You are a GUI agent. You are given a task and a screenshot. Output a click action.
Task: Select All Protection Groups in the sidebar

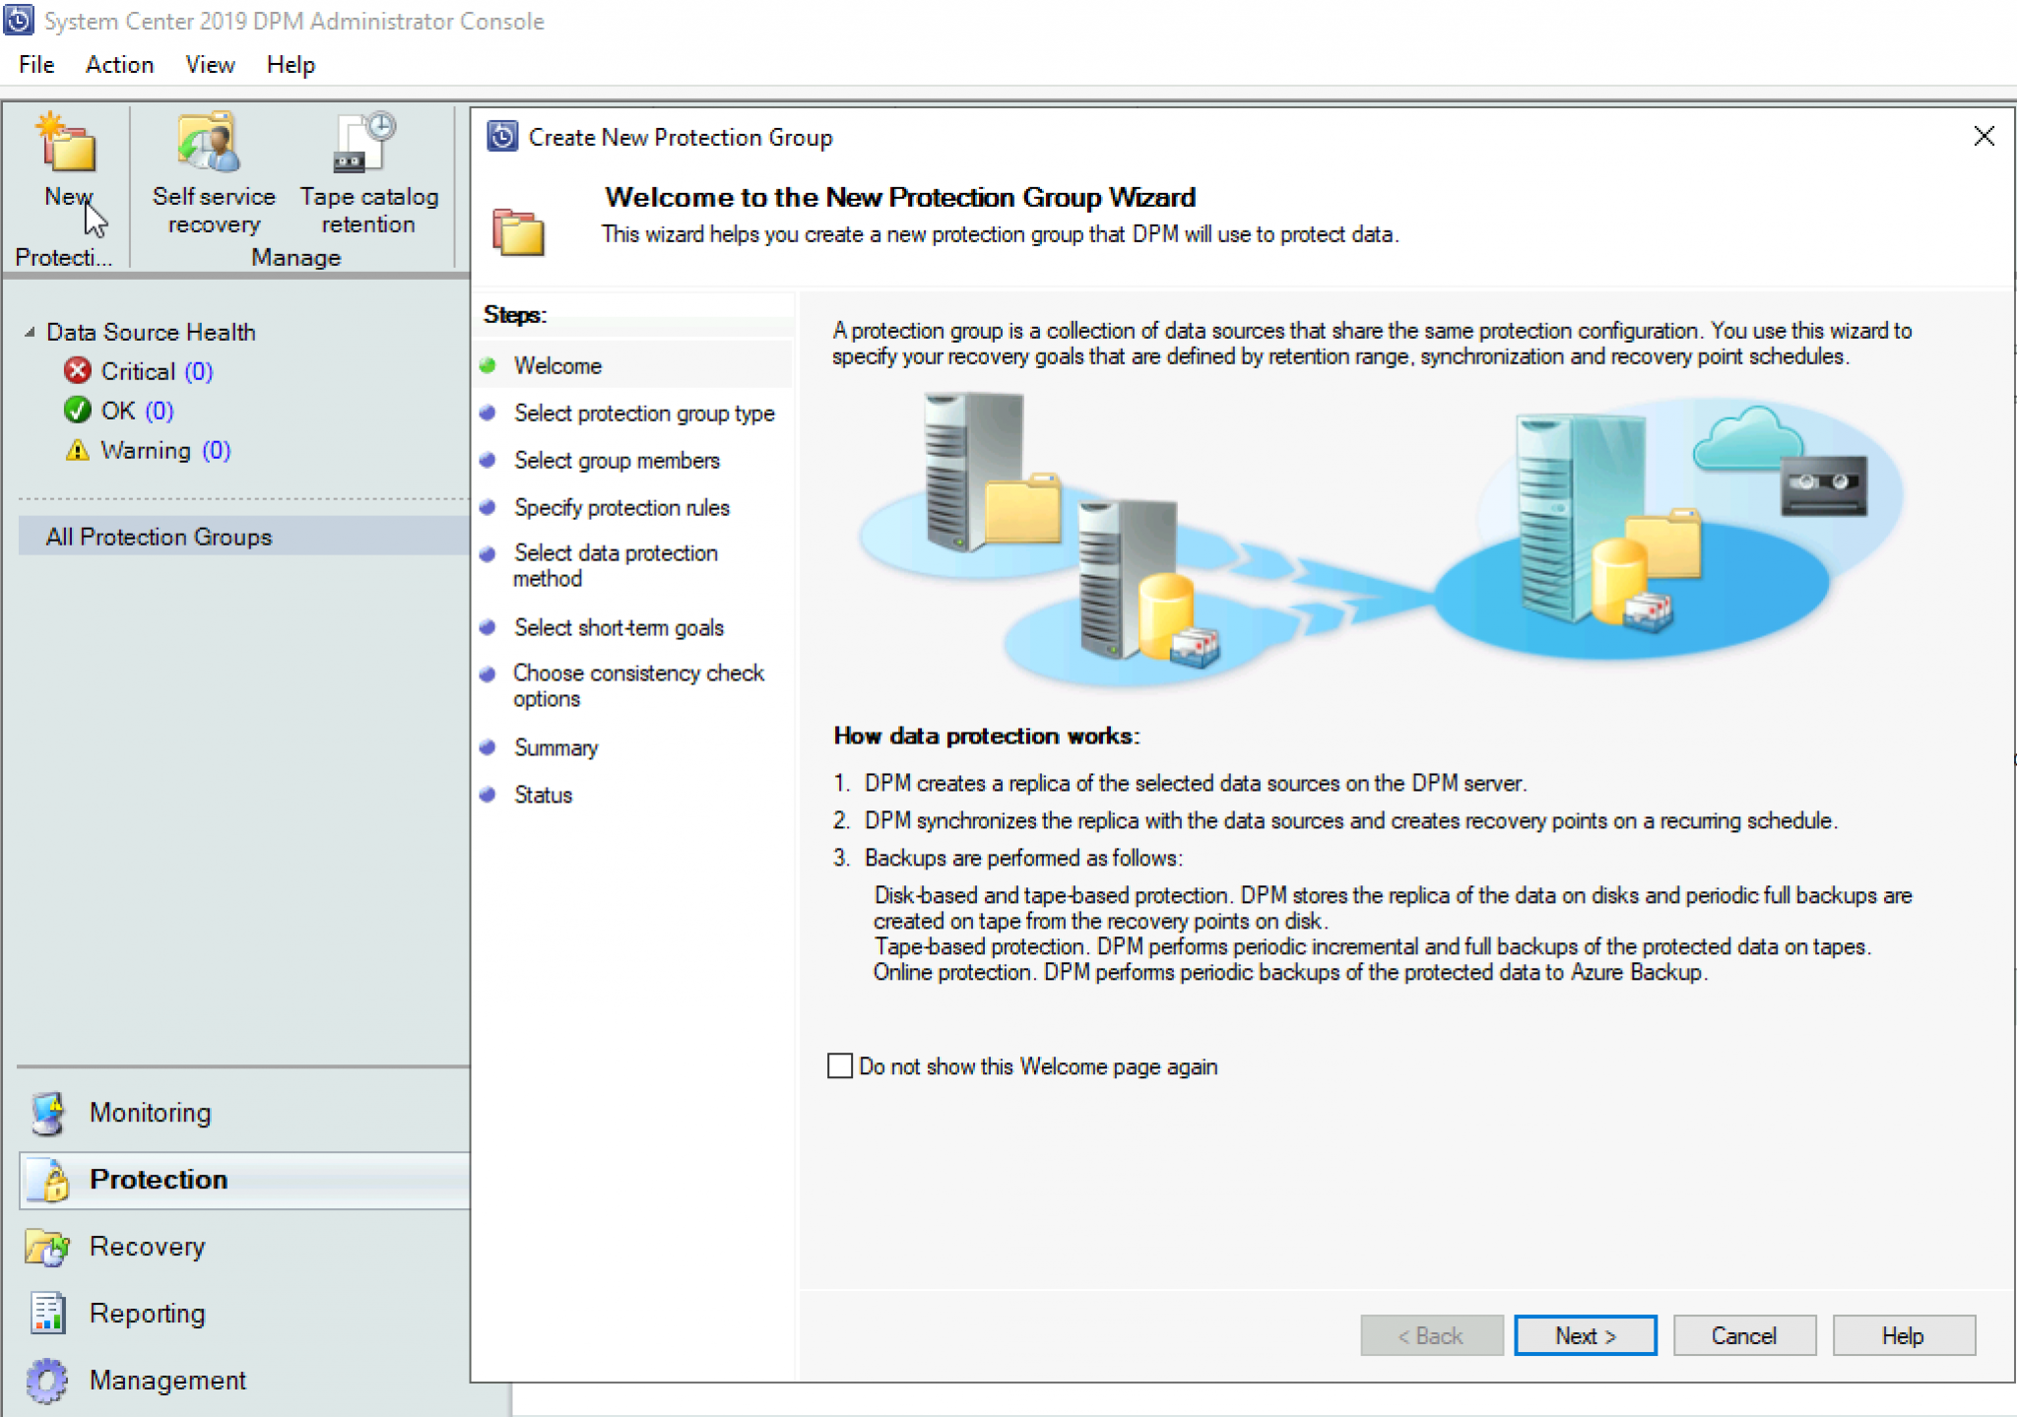click(x=159, y=536)
